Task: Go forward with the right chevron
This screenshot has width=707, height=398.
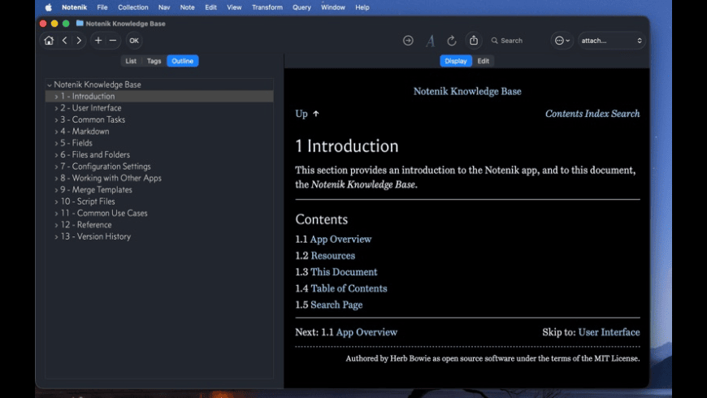Action: pos(79,41)
